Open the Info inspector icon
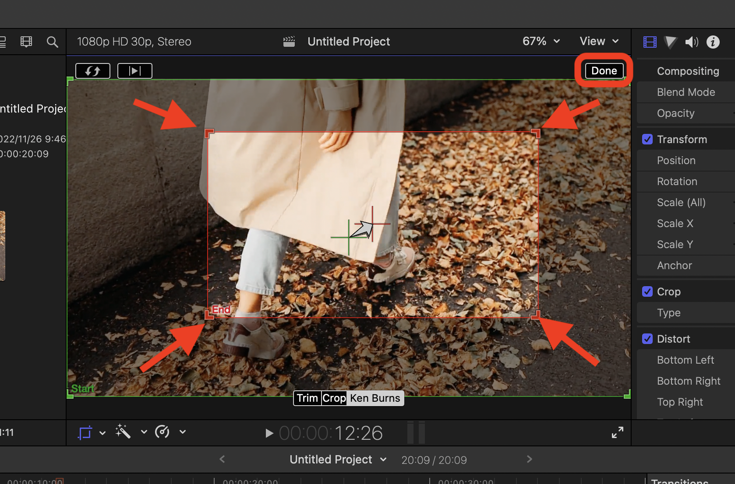 pos(713,42)
